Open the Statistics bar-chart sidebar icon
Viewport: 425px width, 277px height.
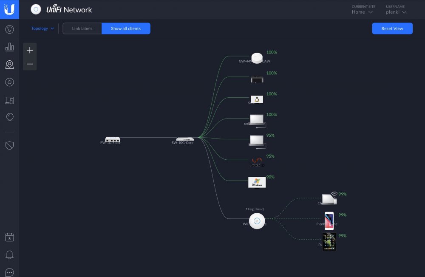click(x=9, y=47)
